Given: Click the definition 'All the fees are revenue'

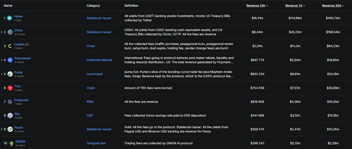Looking at the screenshot, I should (x=141, y=102).
